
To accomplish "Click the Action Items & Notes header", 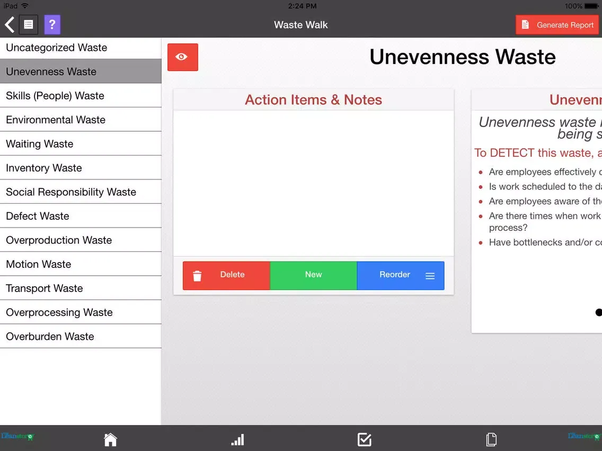I will click(x=314, y=100).
